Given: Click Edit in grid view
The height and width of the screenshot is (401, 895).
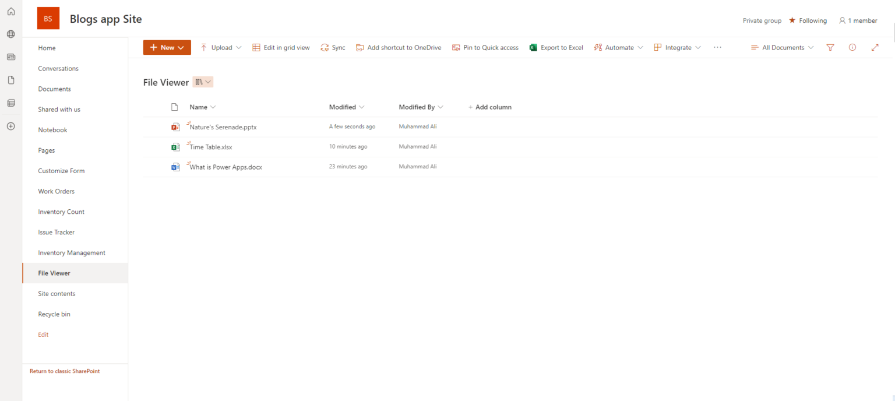Looking at the screenshot, I should click(281, 47).
